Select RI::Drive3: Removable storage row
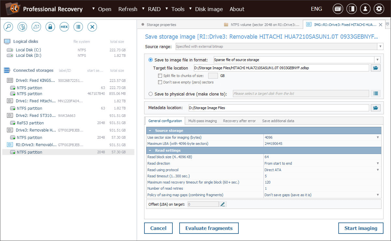The height and width of the screenshot is (241, 391). point(68,145)
